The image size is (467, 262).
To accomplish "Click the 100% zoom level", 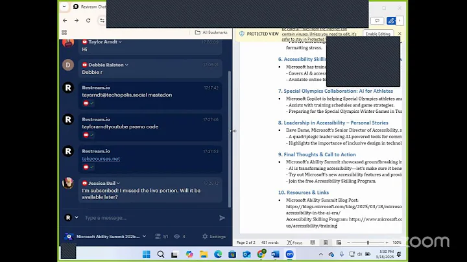I will coord(397,243).
